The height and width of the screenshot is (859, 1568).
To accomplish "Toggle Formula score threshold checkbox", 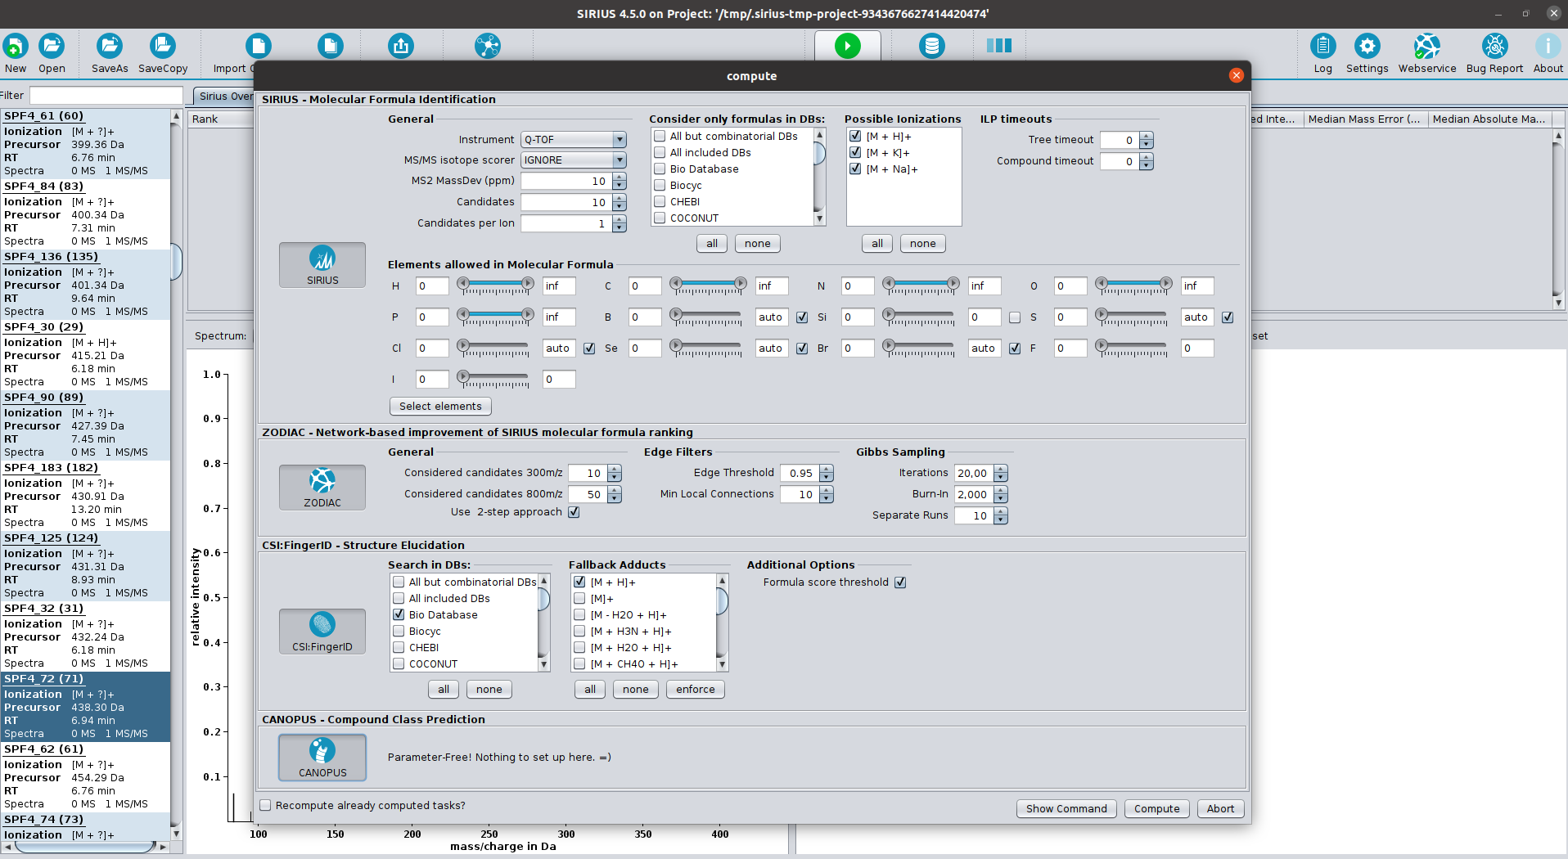I will (x=900, y=582).
